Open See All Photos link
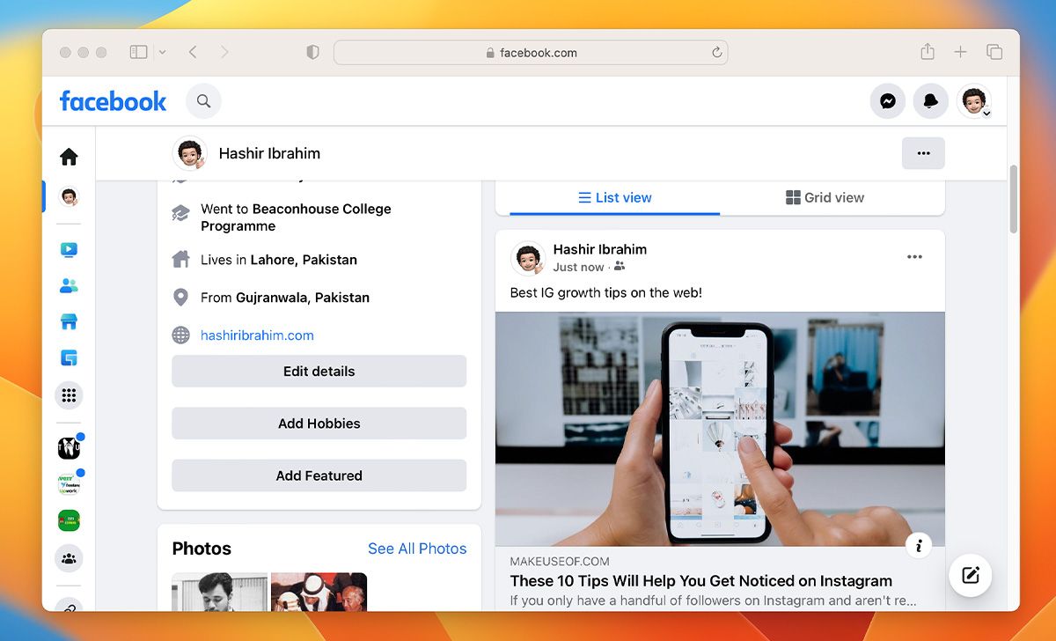 (417, 549)
